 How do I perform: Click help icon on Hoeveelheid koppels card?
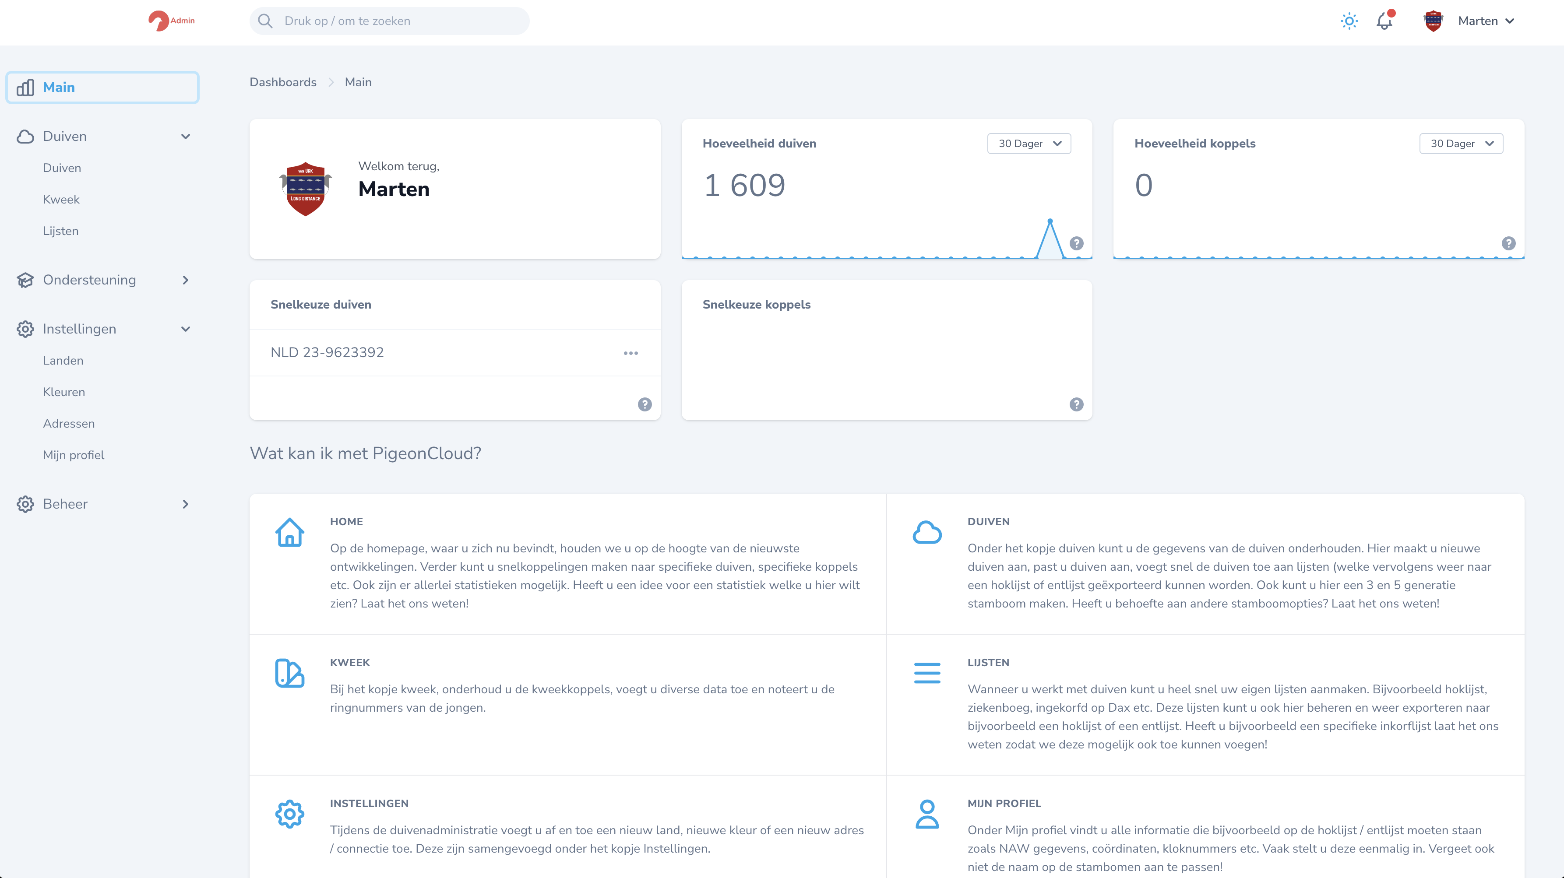click(x=1508, y=243)
